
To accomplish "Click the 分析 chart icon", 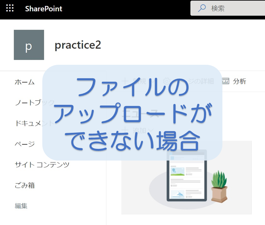I will point(225,81).
